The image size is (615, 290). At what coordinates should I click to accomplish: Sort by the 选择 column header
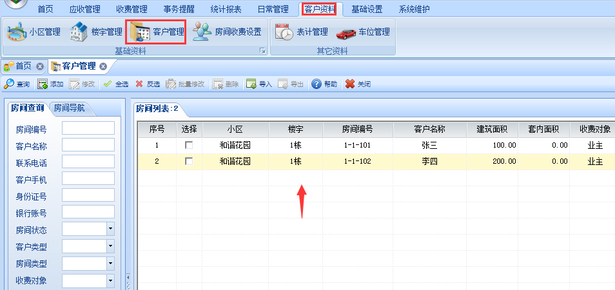pos(189,130)
